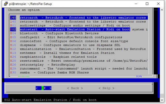Click the Back button
The height and width of the screenshot is (104, 166).
tap(75, 88)
